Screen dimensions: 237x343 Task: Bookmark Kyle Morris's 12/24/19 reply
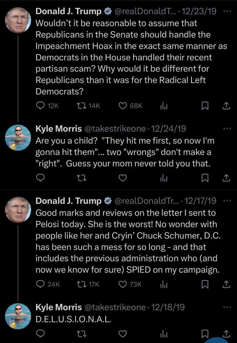click(x=205, y=178)
